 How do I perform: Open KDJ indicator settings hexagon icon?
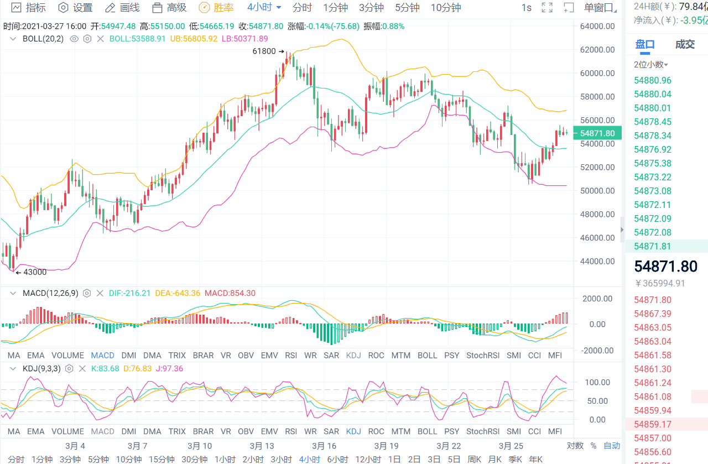pos(69,368)
